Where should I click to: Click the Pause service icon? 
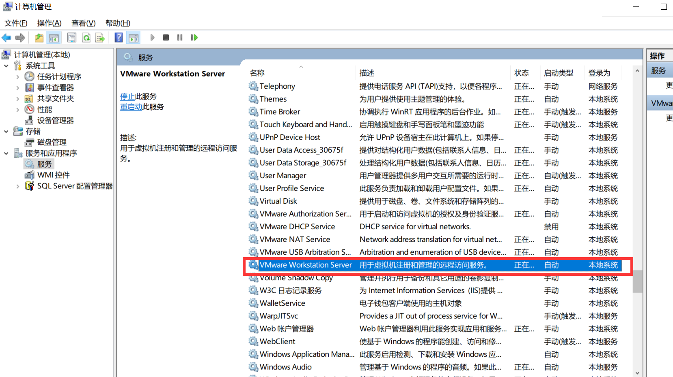point(180,38)
